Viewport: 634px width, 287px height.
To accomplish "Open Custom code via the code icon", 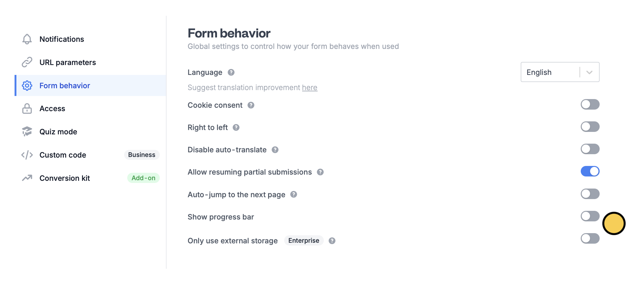I will tap(27, 155).
